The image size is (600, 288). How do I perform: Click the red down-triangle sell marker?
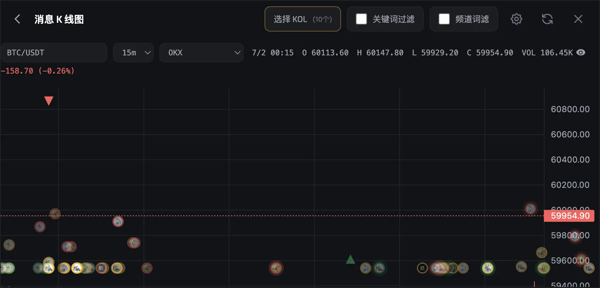(x=49, y=101)
